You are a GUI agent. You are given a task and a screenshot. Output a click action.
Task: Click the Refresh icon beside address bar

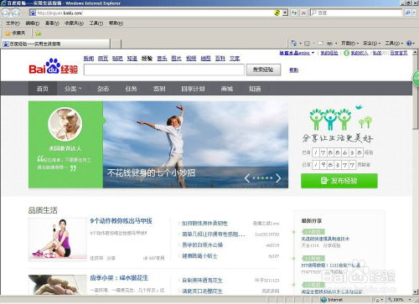pos(294,13)
